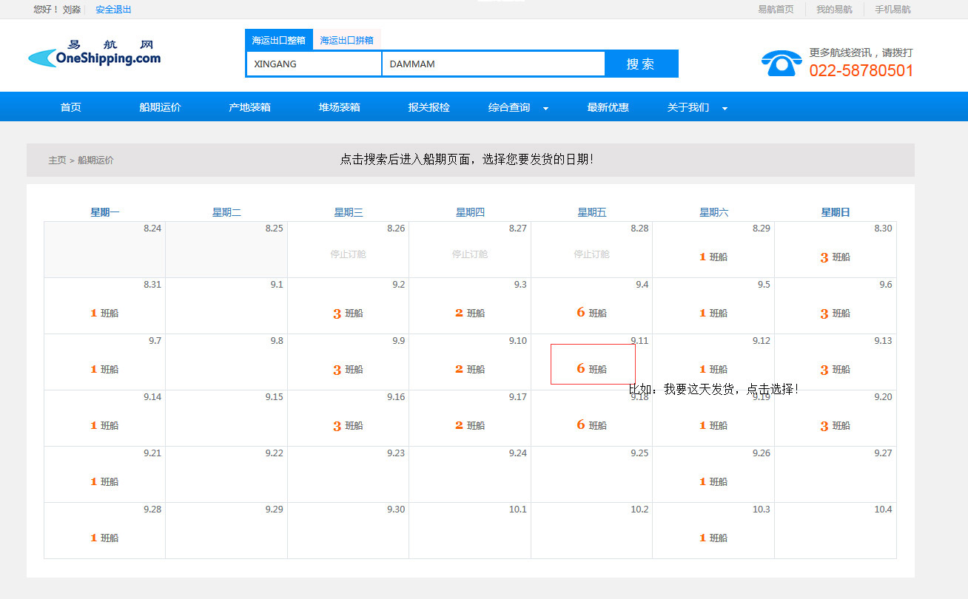968x599 pixels.
Task: Switch to 海运出口拼箱 tab
Action: (x=346, y=40)
